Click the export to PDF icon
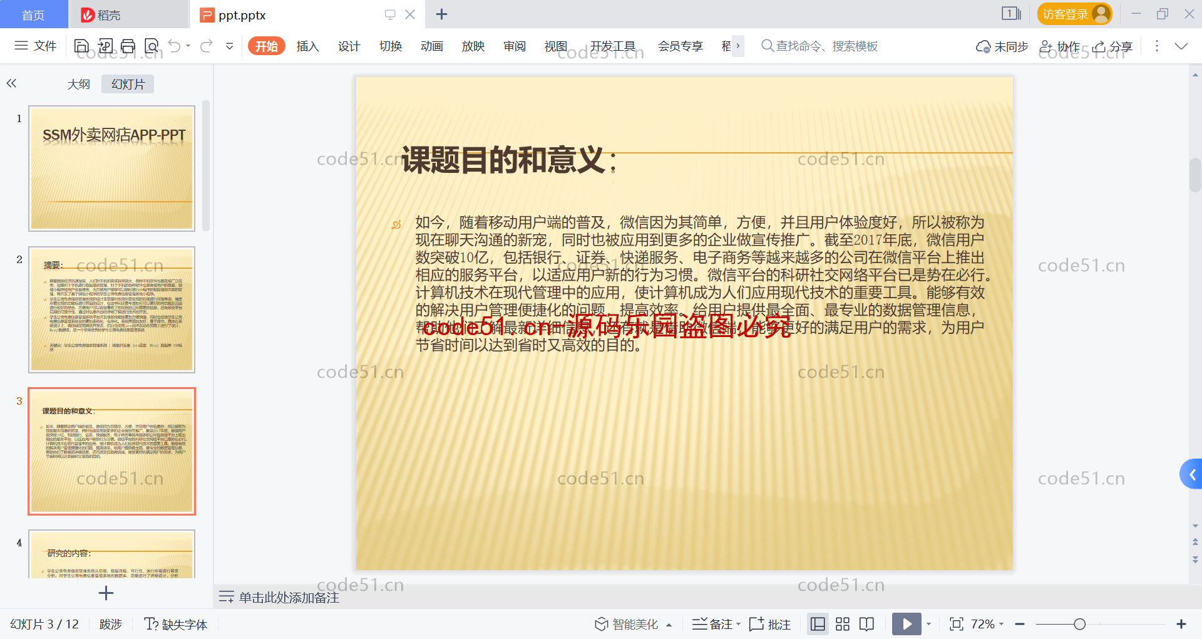Viewport: 1202px width, 639px height. [x=105, y=46]
